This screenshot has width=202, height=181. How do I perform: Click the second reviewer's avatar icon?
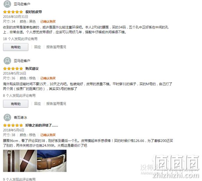pos(7,61)
